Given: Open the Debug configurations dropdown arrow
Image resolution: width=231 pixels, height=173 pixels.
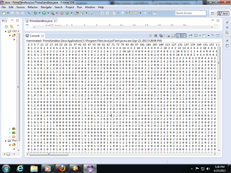Looking at the screenshot, I should coord(40,13).
